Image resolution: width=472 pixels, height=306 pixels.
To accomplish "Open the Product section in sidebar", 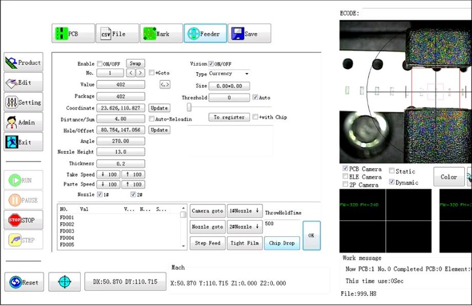I will 23,62.
